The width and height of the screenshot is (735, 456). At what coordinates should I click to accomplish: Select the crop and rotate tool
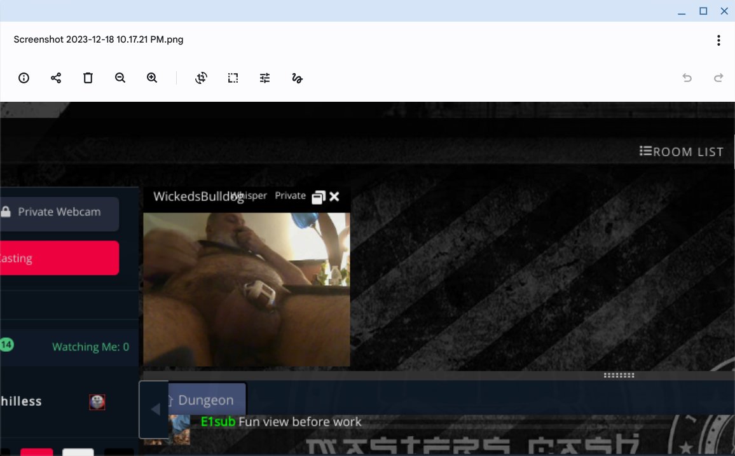201,78
